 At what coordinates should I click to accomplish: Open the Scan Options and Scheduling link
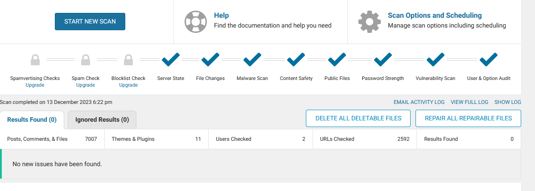(435, 16)
